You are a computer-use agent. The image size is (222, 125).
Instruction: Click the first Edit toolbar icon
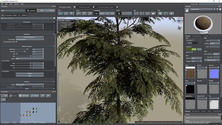pyautogui.click(x=136, y=14)
